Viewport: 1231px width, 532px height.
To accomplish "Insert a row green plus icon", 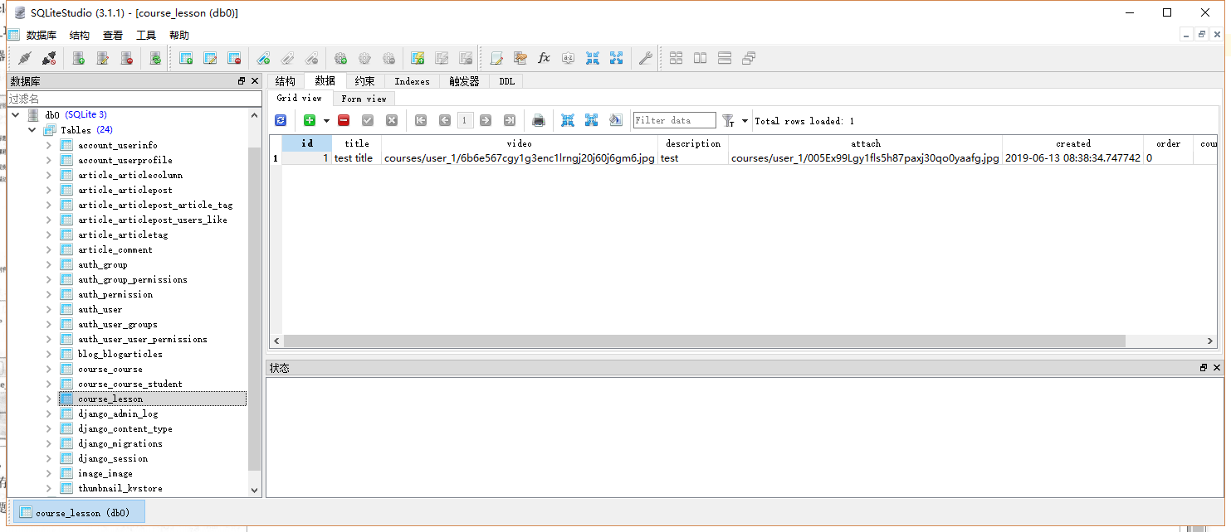I will point(310,120).
